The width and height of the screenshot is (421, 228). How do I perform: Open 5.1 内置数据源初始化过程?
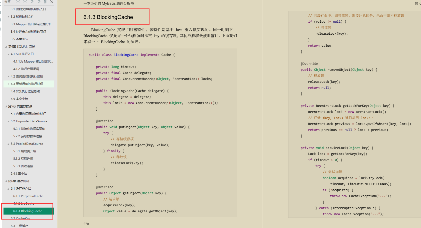pyautogui.click(x=28, y=114)
